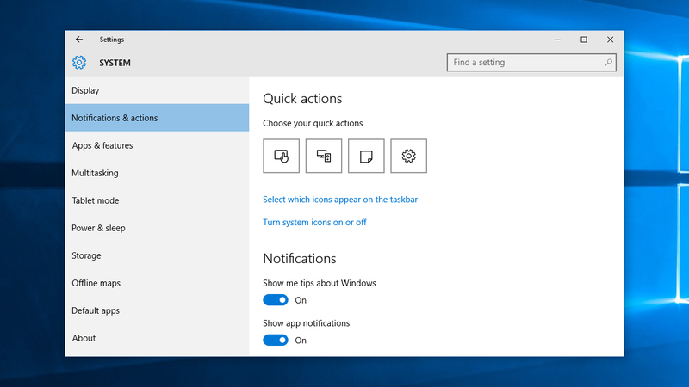Maximize the Settings window
This screenshot has height=387, width=689.
pos(584,40)
